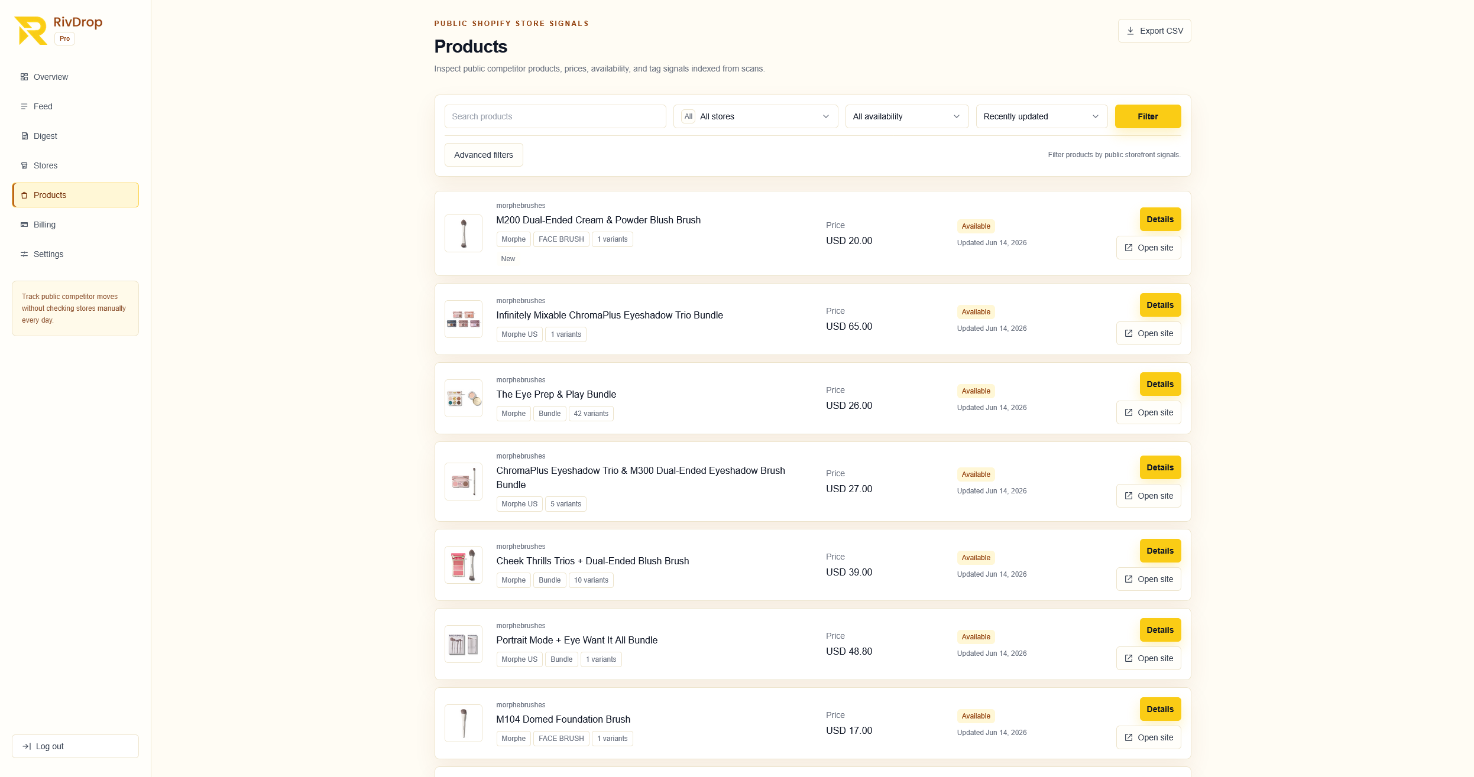The width and height of the screenshot is (1474, 777).
Task: Expand the Advanced filters section
Action: click(x=484, y=155)
